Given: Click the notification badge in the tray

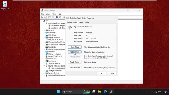Looking at the screenshot, I should click(x=166, y=92).
